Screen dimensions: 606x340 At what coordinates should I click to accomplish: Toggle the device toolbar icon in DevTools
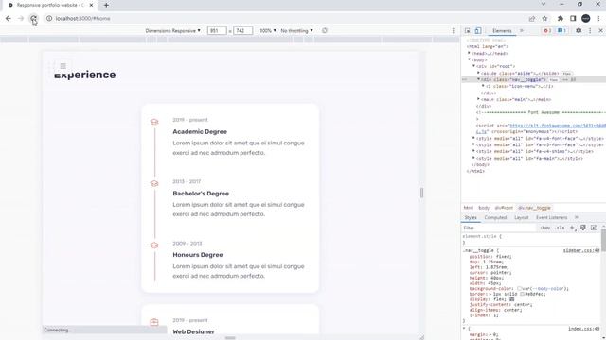tap(478, 30)
